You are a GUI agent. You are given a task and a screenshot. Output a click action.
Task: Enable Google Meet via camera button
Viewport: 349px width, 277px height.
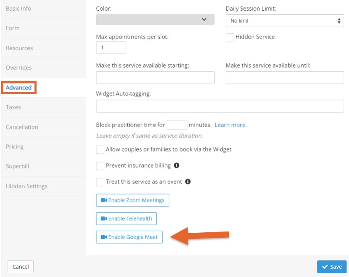coord(129,237)
